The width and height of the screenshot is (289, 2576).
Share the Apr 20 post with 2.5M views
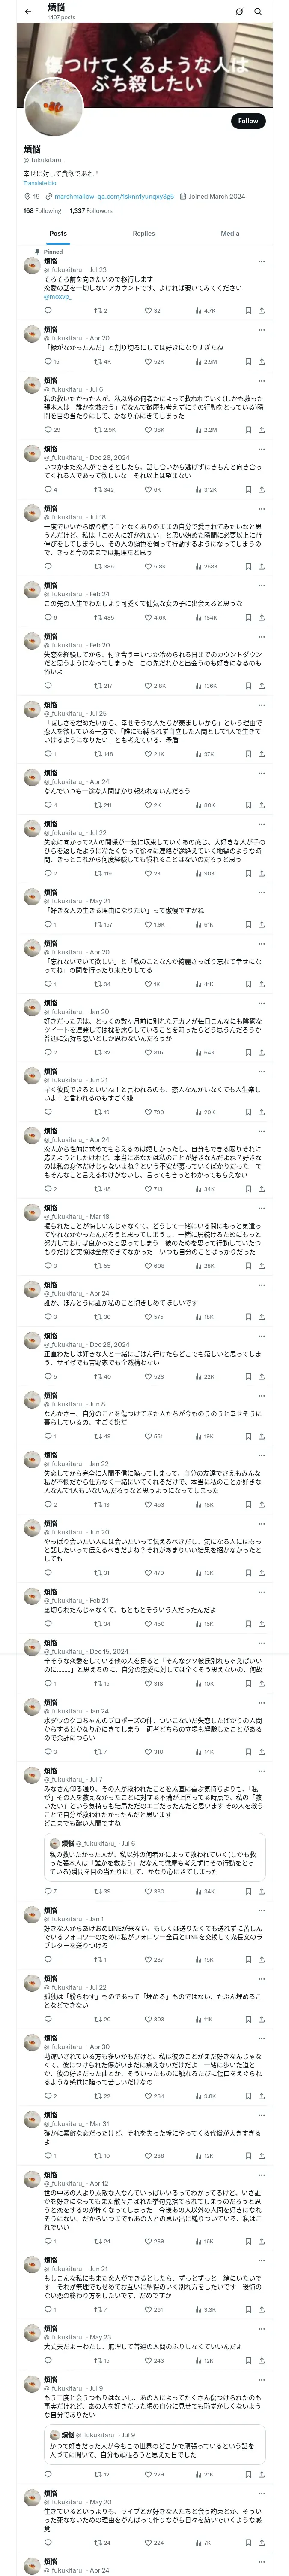[261, 361]
